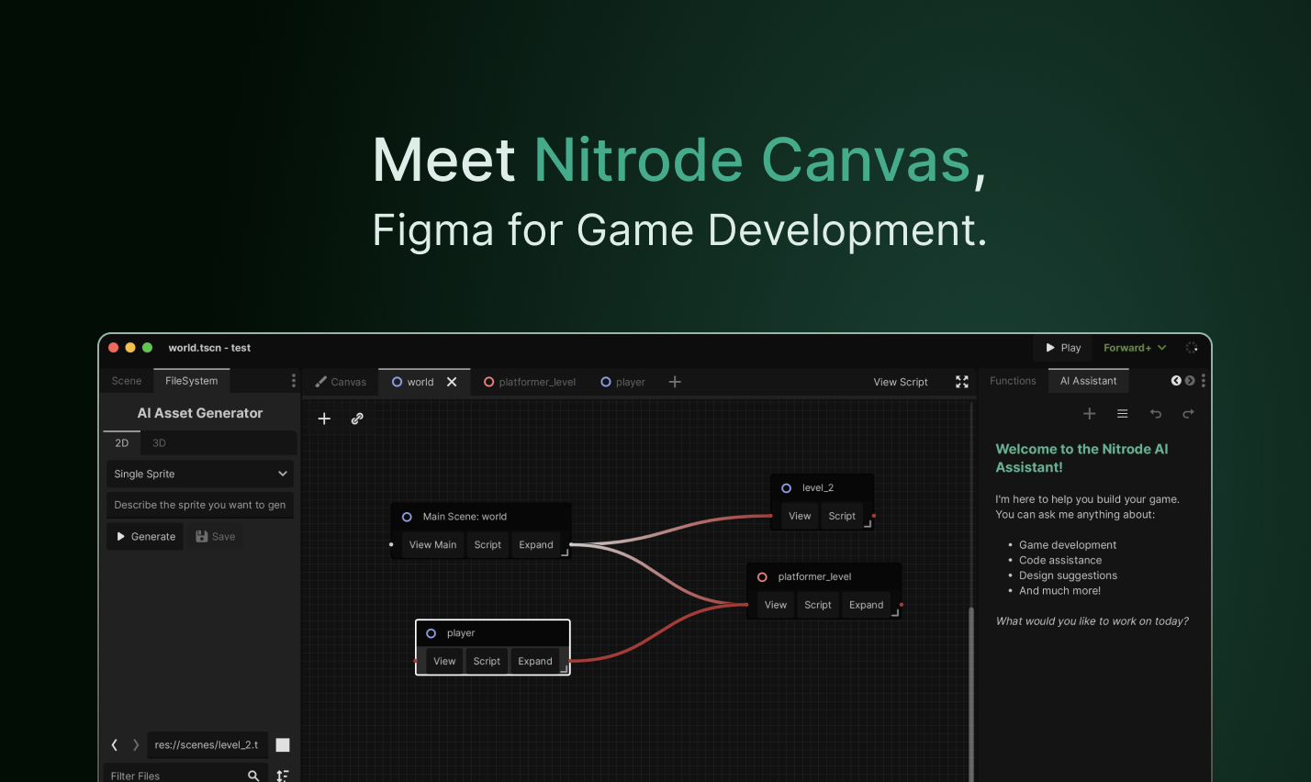Click Script on Main Scene world node
The image size is (1311, 782).
click(487, 545)
